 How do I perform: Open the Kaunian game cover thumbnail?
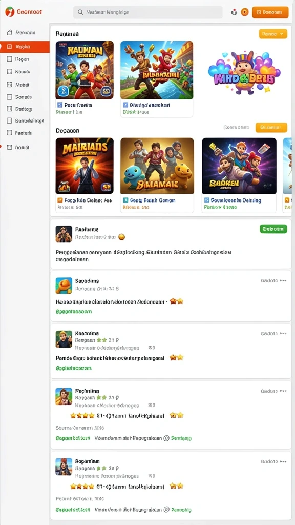pos(85,70)
